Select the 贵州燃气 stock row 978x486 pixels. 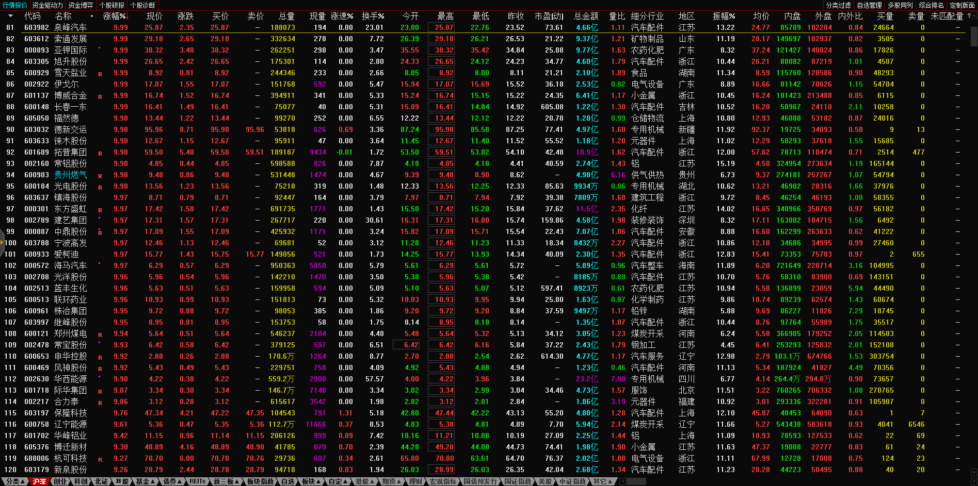tap(71, 175)
